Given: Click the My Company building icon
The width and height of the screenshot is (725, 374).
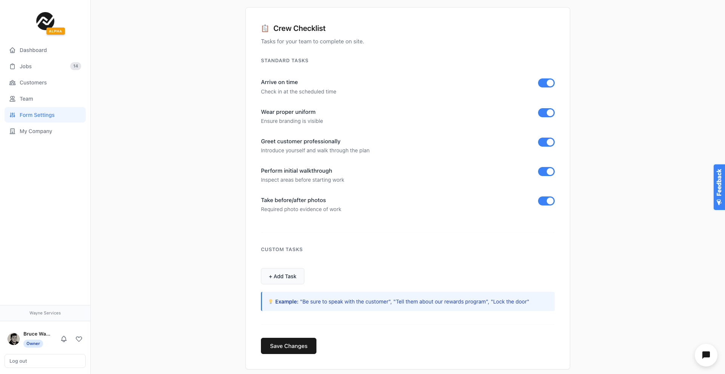Looking at the screenshot, I should pos(12,131).
